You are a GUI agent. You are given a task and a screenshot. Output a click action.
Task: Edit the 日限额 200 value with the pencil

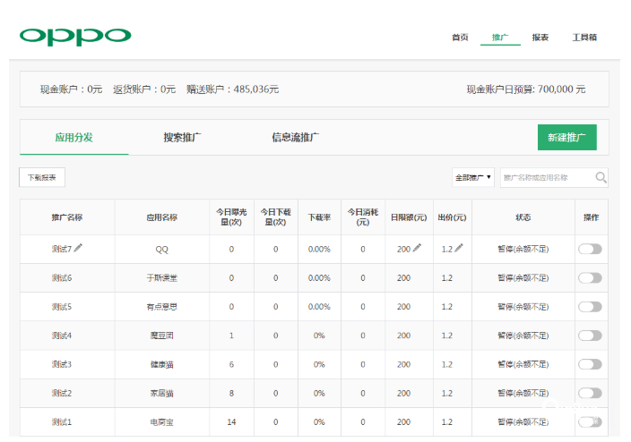(417, 248)
